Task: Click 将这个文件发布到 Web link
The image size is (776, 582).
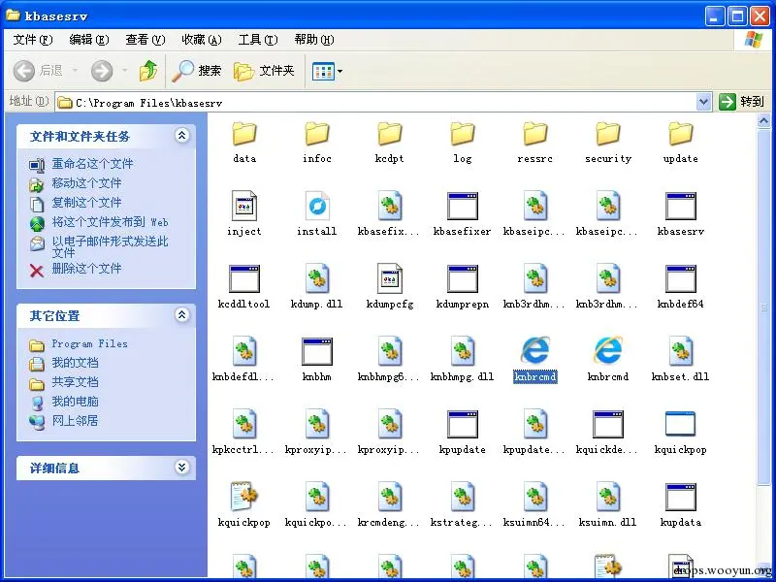Action: 111,222
